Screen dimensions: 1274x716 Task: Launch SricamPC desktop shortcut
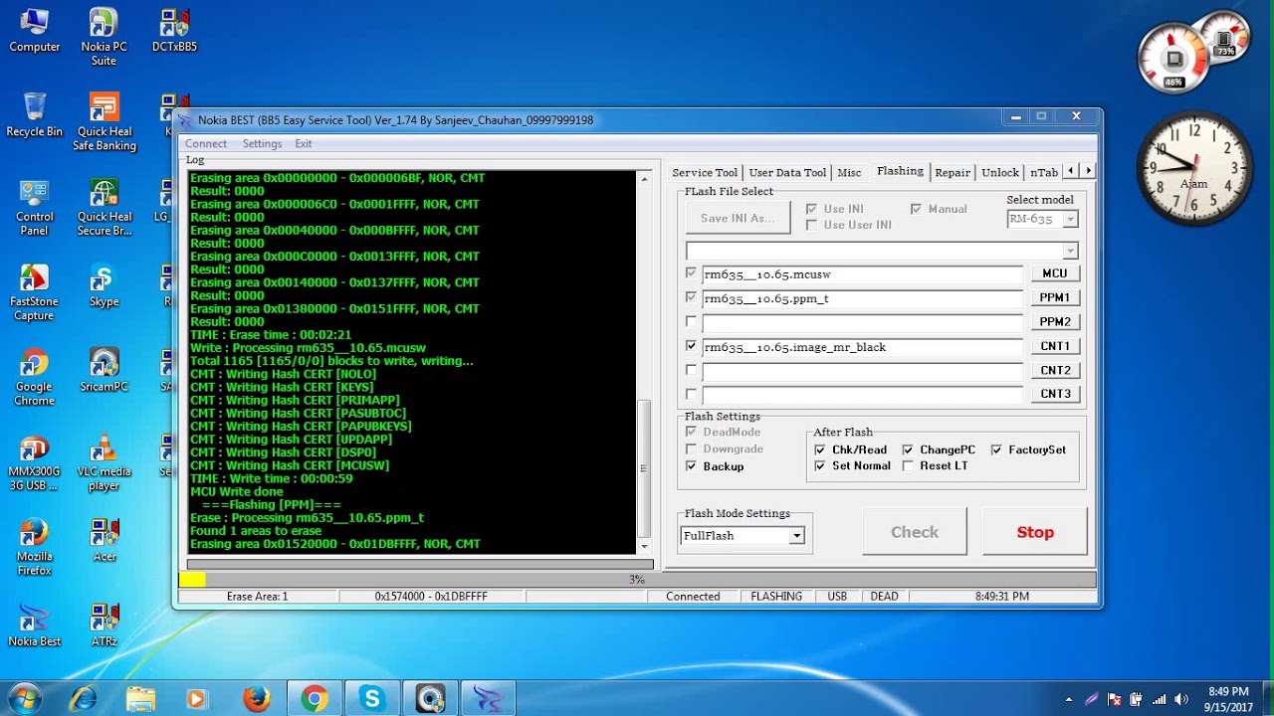(104, 371)
